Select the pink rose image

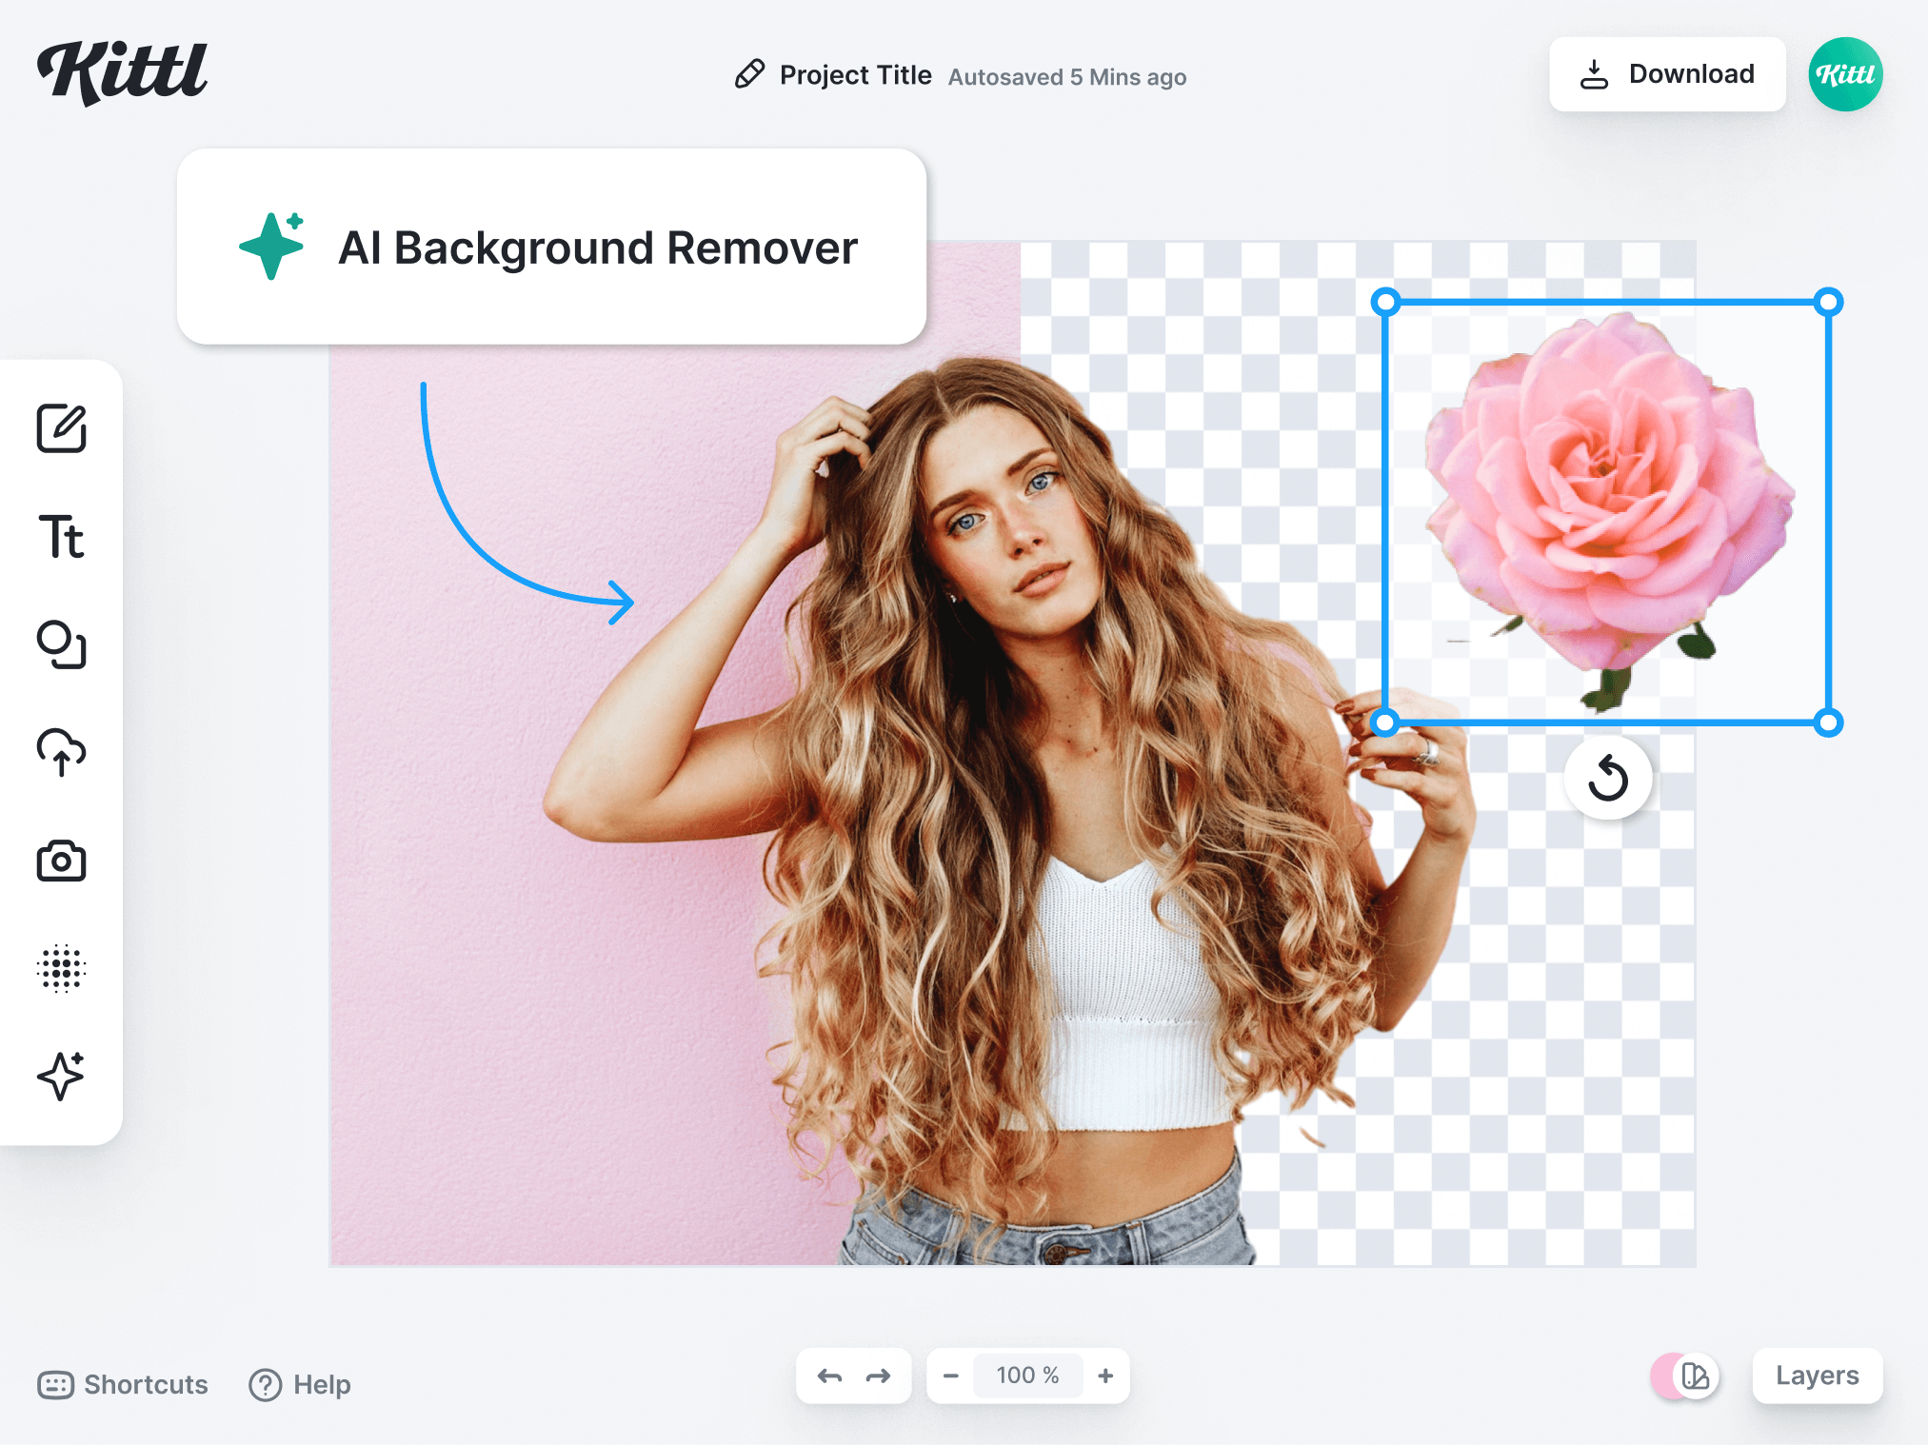pos(1607,512)
